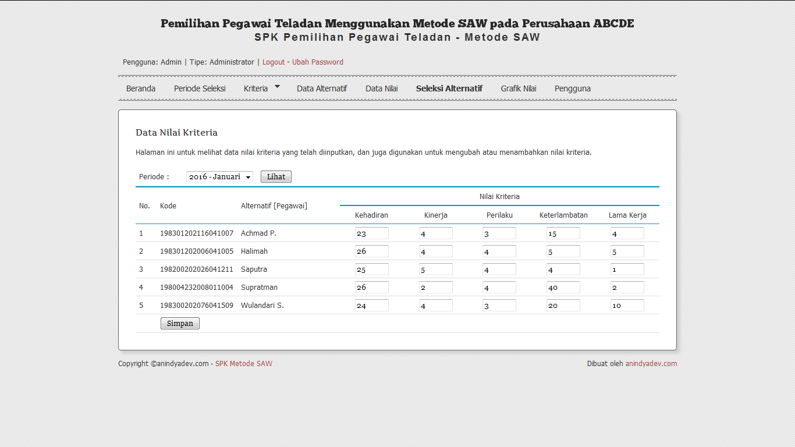
Task: Click the Logout link
Action: click(274, 62)
